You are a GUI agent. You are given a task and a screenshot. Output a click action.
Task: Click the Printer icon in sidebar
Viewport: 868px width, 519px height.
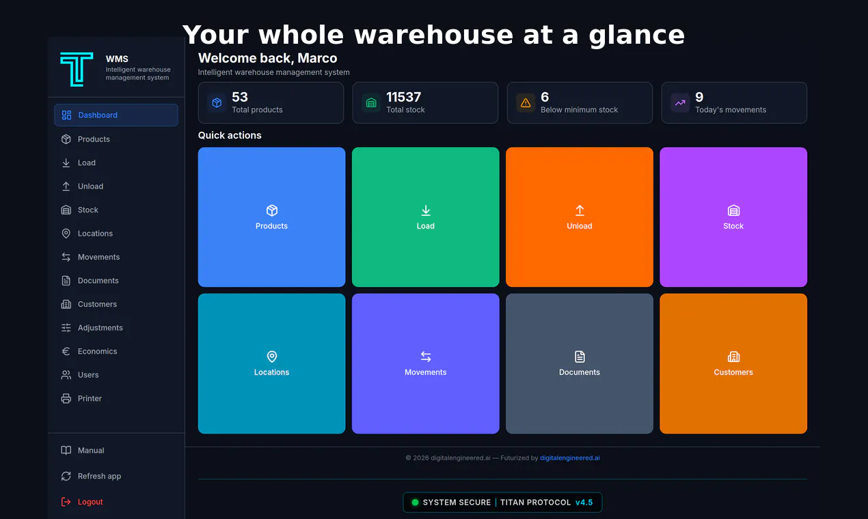click(x=66, y=398)
